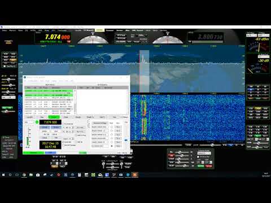
Task: Click the DX Grid input field
Action: pos(56,131)
